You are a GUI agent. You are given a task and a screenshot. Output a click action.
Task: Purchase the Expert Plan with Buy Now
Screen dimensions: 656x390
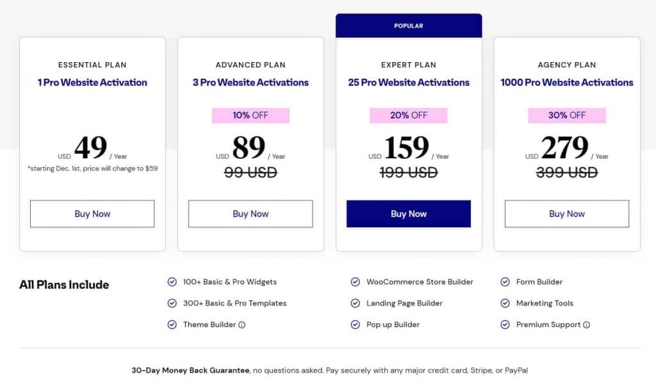click(409, 214)
